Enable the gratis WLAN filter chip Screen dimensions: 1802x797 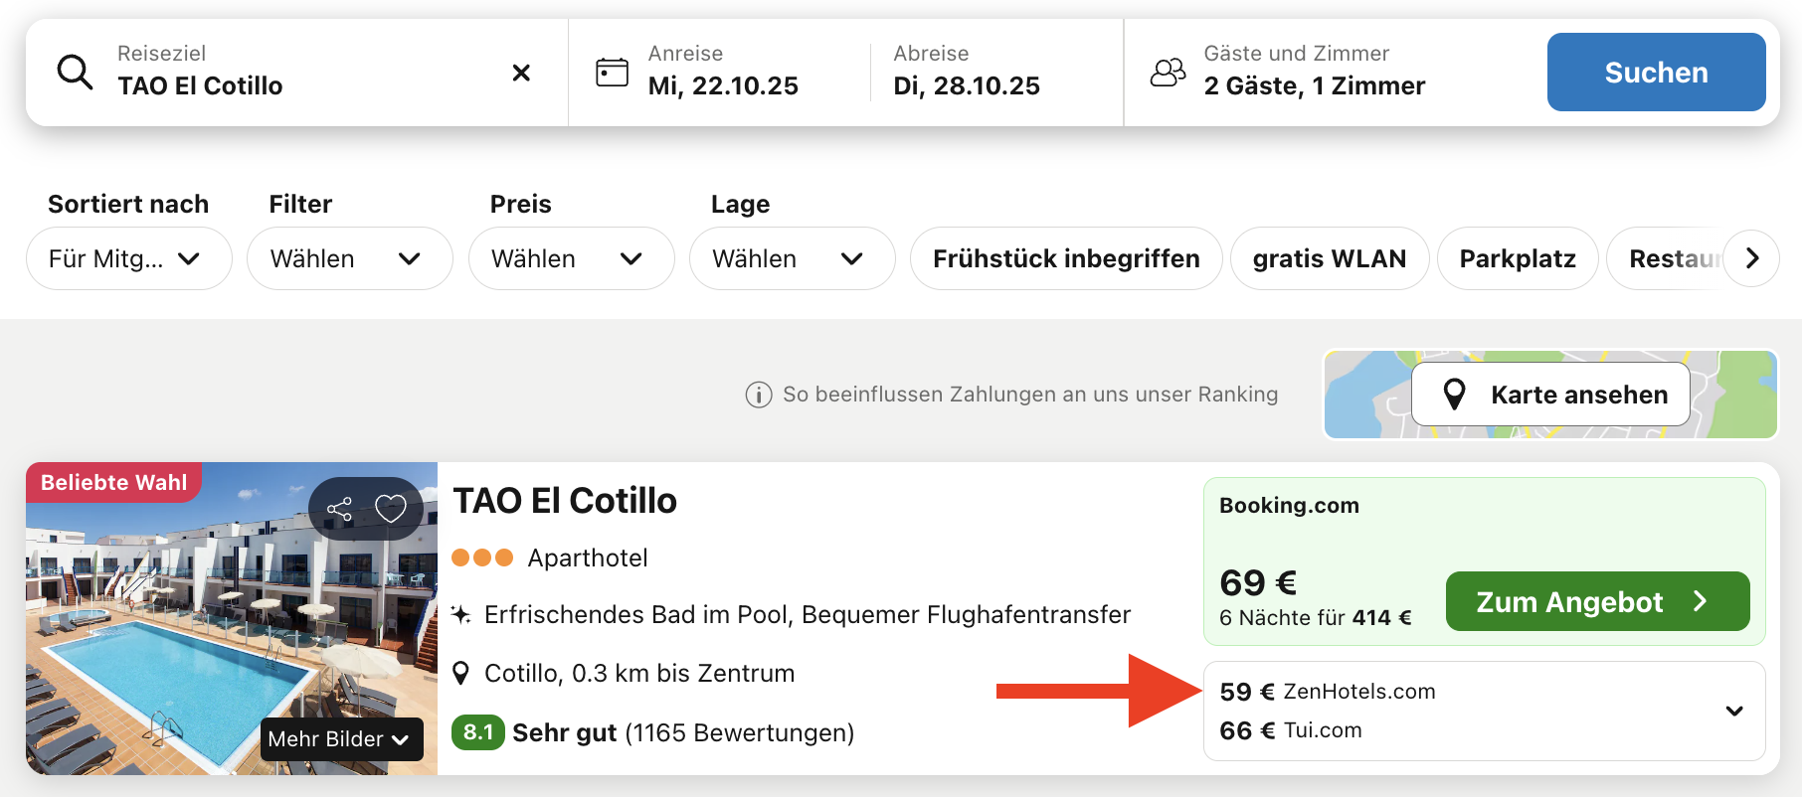click(1329, 258)
